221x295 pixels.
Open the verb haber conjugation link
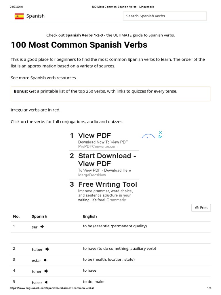click(x=37, y=249)
